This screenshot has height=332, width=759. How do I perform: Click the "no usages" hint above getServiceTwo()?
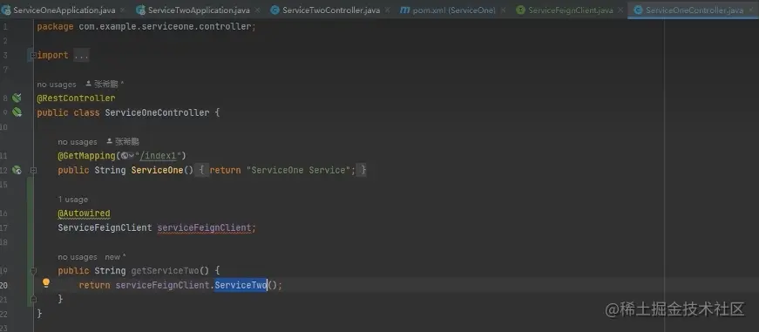pos(78,257)
